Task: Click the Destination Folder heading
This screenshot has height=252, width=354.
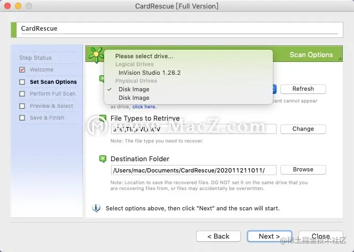Action: [140, 159]
